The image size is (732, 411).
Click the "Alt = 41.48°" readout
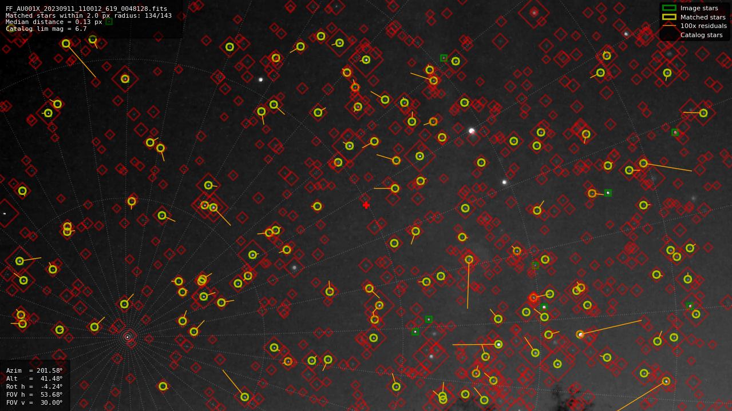coord(34,378)
